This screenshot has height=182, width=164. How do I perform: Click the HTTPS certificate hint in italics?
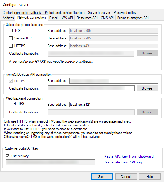[51, 62]
